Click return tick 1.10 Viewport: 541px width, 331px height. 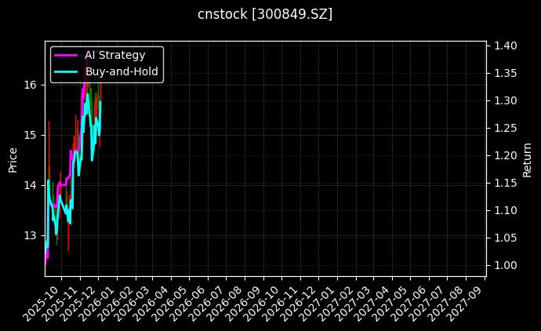(x=506, y=210)
